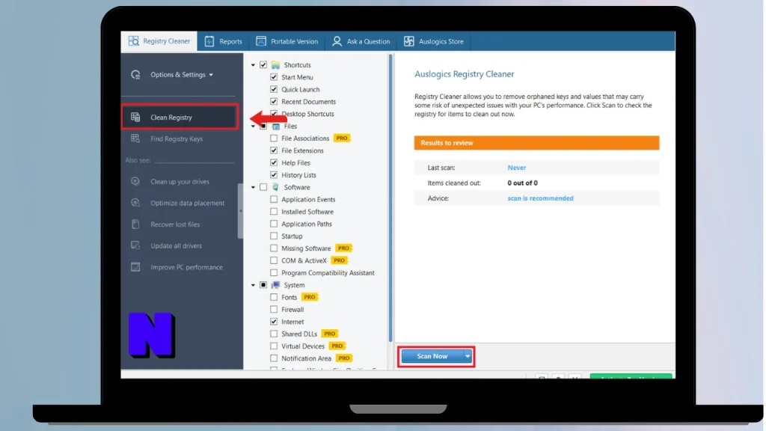This screenshot has height=431, width=766.
Task: Click the Clean Registry icon
Action: click(x=135, y=117)
